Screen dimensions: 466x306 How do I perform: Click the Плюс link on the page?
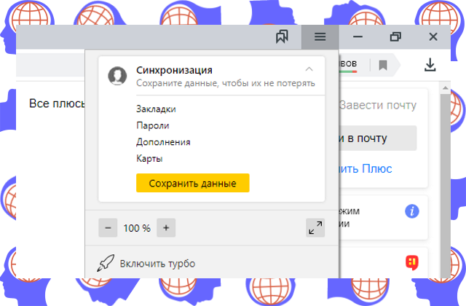(366, 168)
